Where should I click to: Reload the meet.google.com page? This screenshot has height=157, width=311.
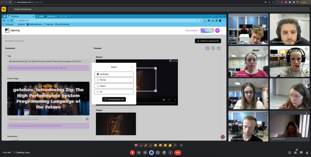[10, 2]
